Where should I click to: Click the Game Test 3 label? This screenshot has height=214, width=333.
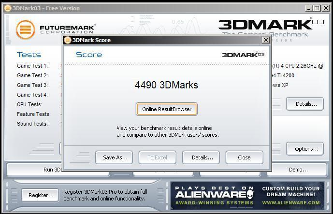32,85
